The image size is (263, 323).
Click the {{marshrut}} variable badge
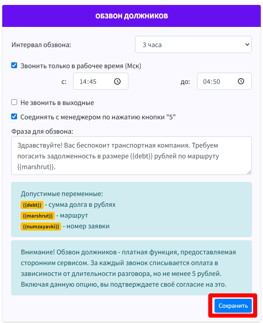pos(38,216)
